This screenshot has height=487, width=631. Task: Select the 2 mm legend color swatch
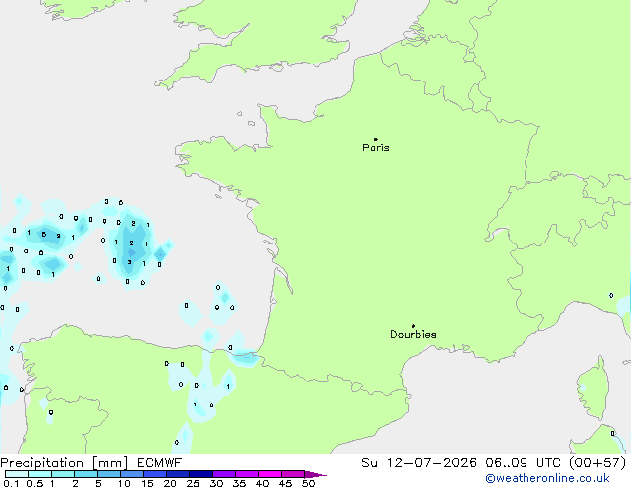[x=86, y=474]
